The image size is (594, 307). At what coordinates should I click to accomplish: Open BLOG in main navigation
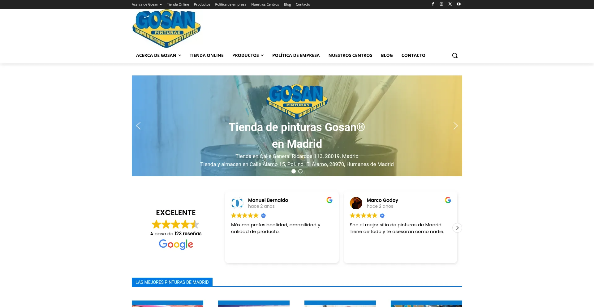coord(387,55)
